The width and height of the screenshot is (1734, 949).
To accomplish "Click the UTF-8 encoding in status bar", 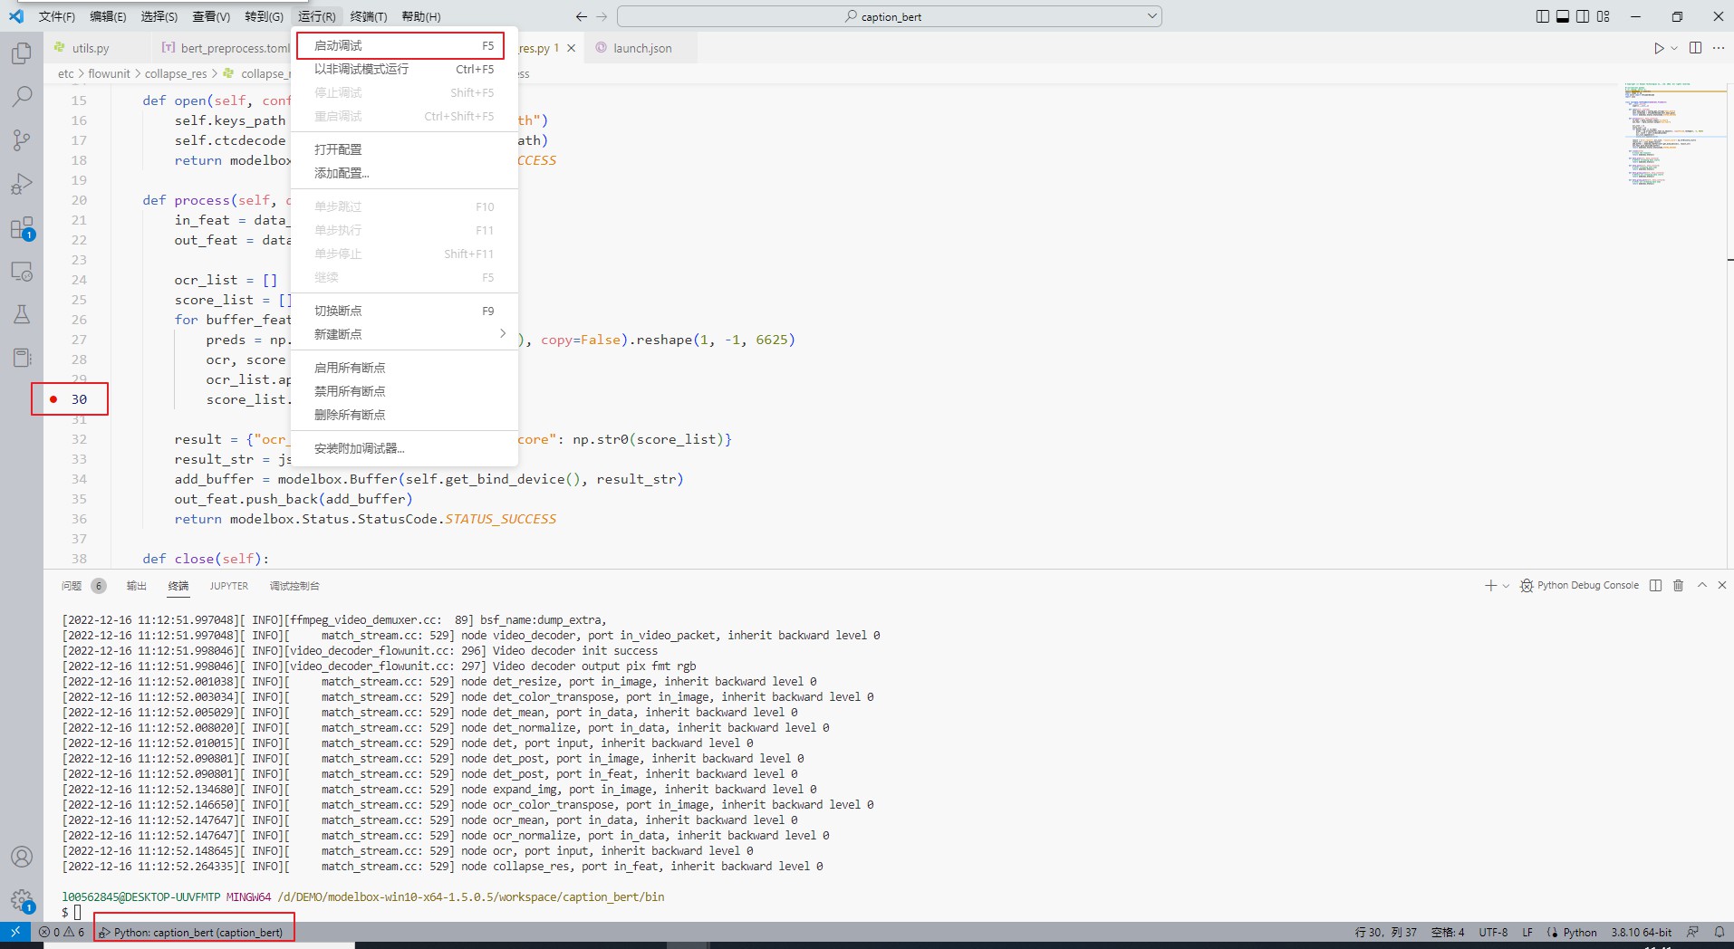I will tap(1493, 932).
